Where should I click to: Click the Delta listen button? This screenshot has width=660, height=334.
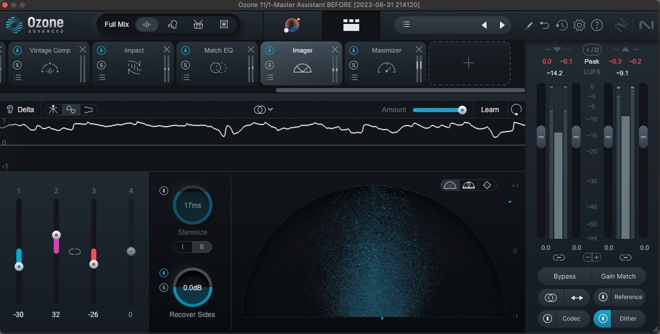click(x=20, y=110)
